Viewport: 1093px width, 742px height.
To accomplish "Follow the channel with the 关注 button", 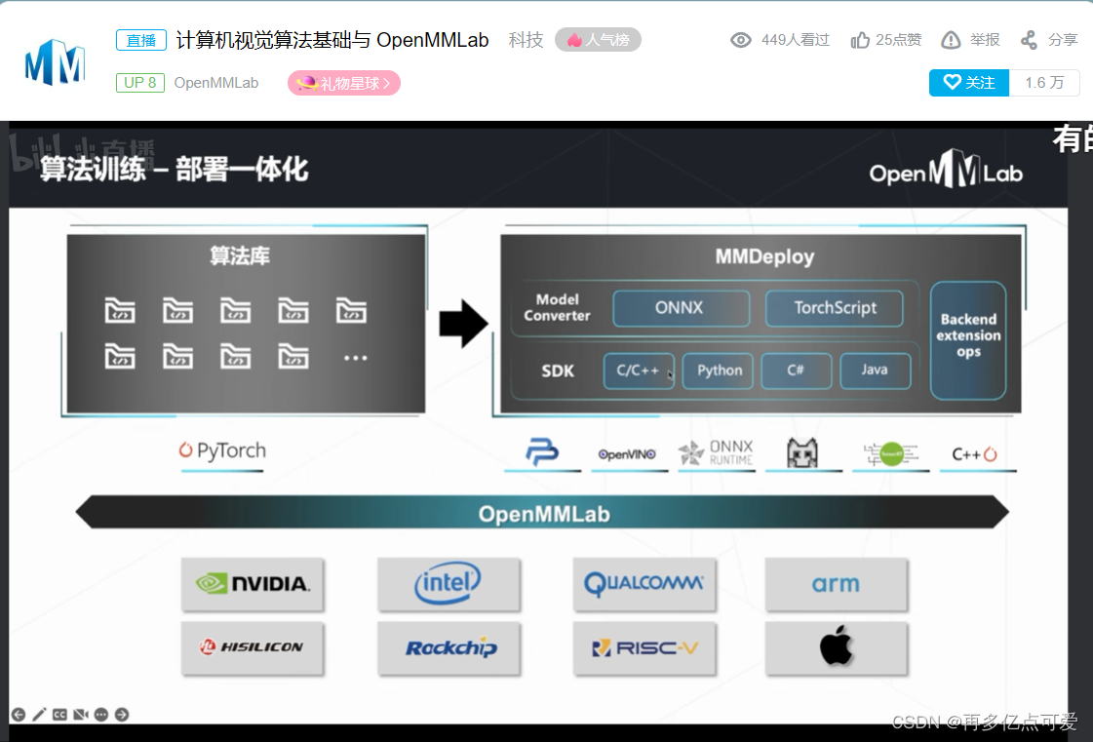I will 969,83.
